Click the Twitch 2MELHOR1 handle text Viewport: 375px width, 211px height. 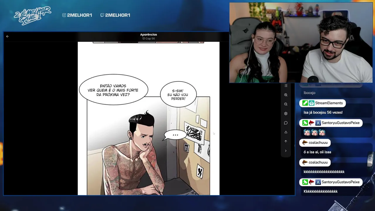click(x=117, y=15)
